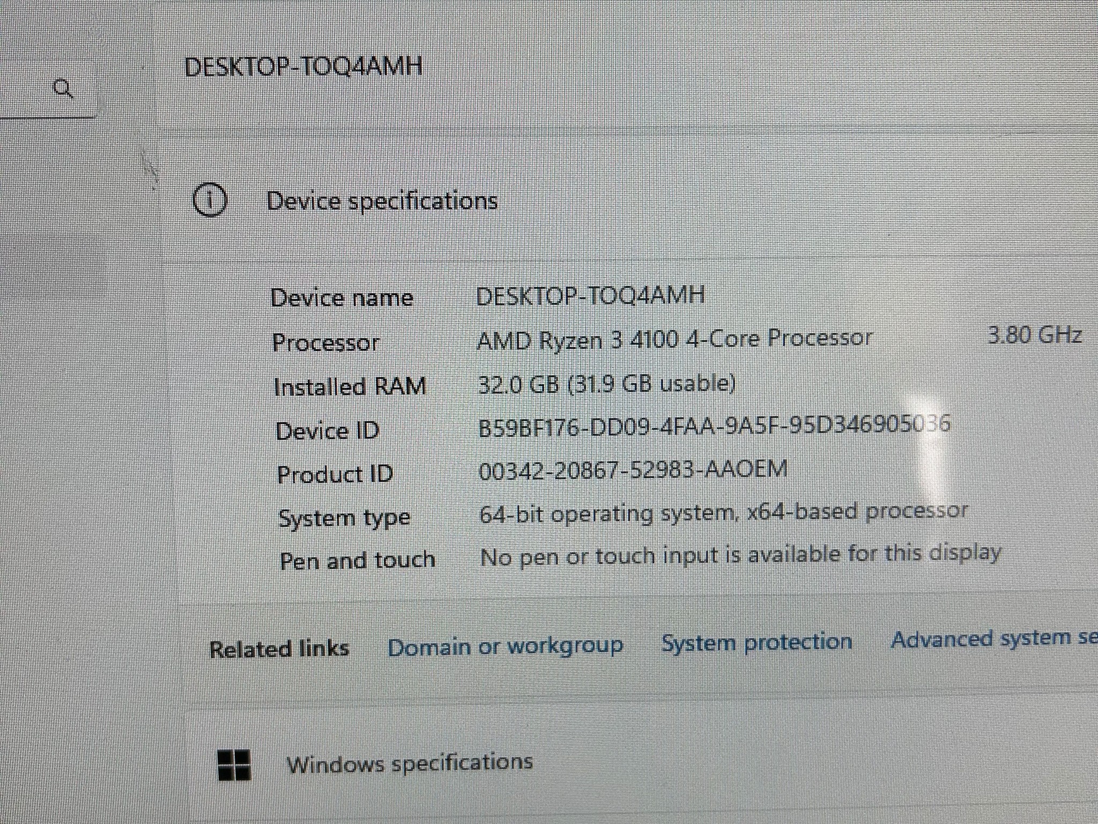This screenshot has height=824, width=1098.
Task: Click the Device name value text
Action: click(x=590, y=296)
